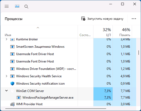Collapse the WinGet COM Server group
The image size is (141, 111).
pyautogui.click(x=7, y=91)
